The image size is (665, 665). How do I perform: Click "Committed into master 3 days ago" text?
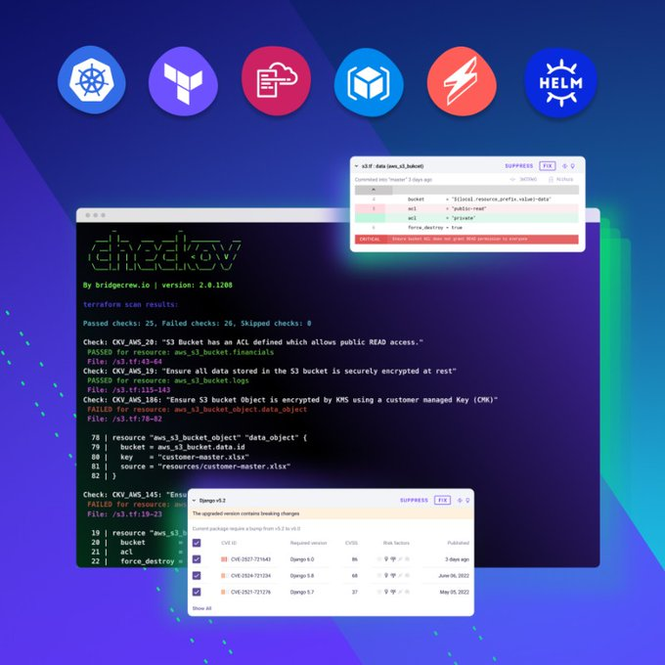pyautogui.click(x=393, y=179)
